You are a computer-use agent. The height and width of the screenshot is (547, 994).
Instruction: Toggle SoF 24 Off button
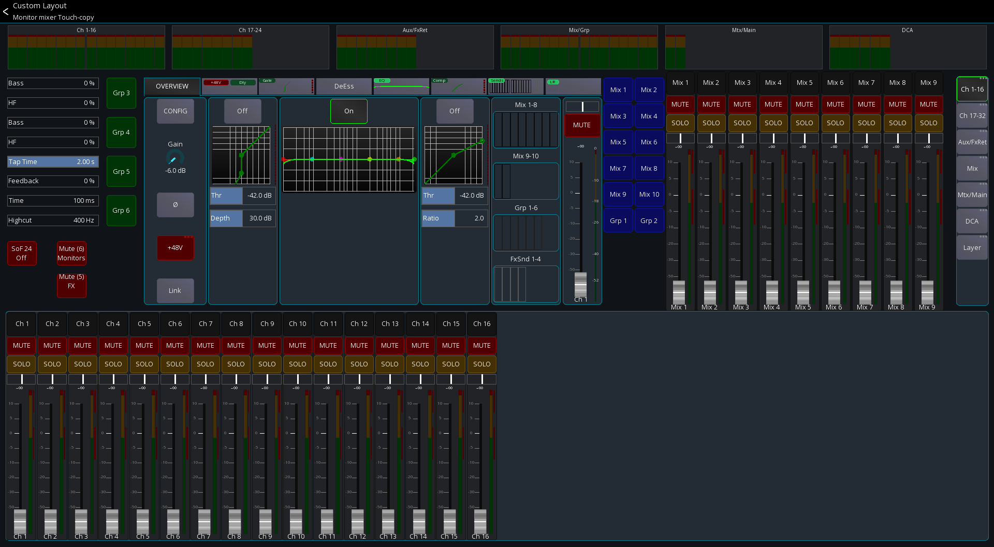22,254
